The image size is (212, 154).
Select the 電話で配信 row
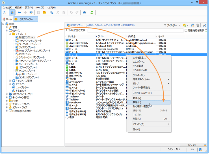coord(136,117)
